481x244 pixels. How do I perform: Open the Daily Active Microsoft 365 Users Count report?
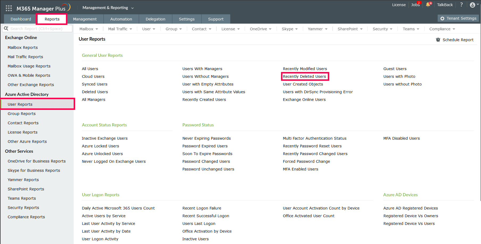118,208
